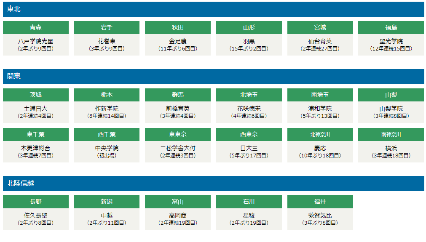Image resolution: width=426 pixels, height=242 pixels.
Task: Select the (5年ぶり17回目) text under 日大三
Action: pyautogui.click(x=249, y=155)
